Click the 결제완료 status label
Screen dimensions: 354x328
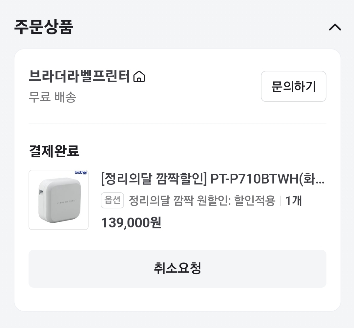click(x=54, y=151)
